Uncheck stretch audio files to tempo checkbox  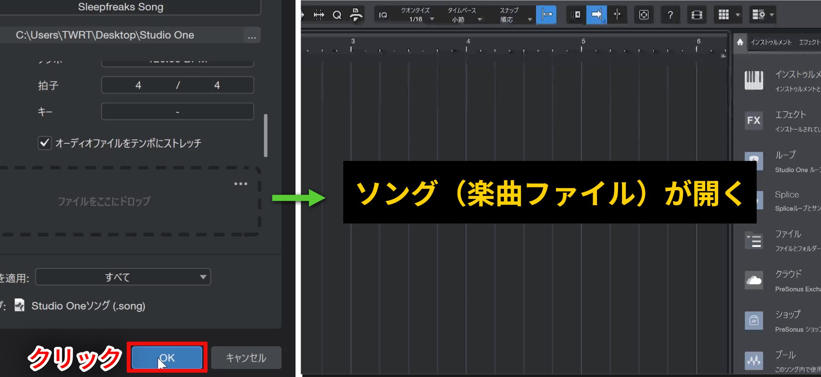coord(45,143)
